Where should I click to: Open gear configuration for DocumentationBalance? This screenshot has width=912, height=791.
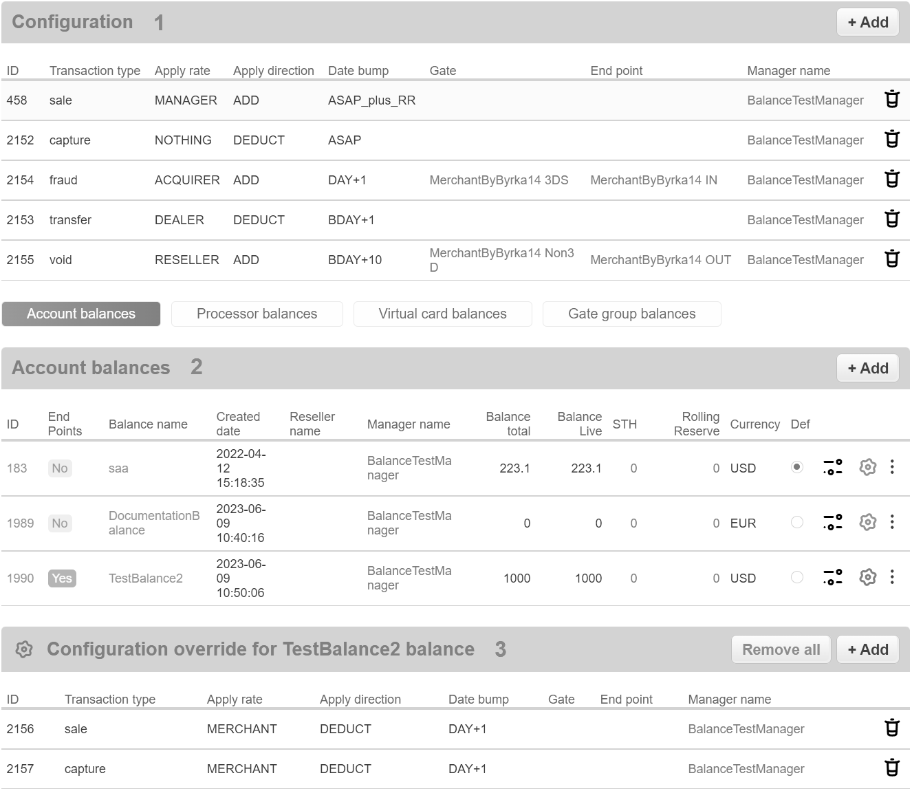coord(867,523)
